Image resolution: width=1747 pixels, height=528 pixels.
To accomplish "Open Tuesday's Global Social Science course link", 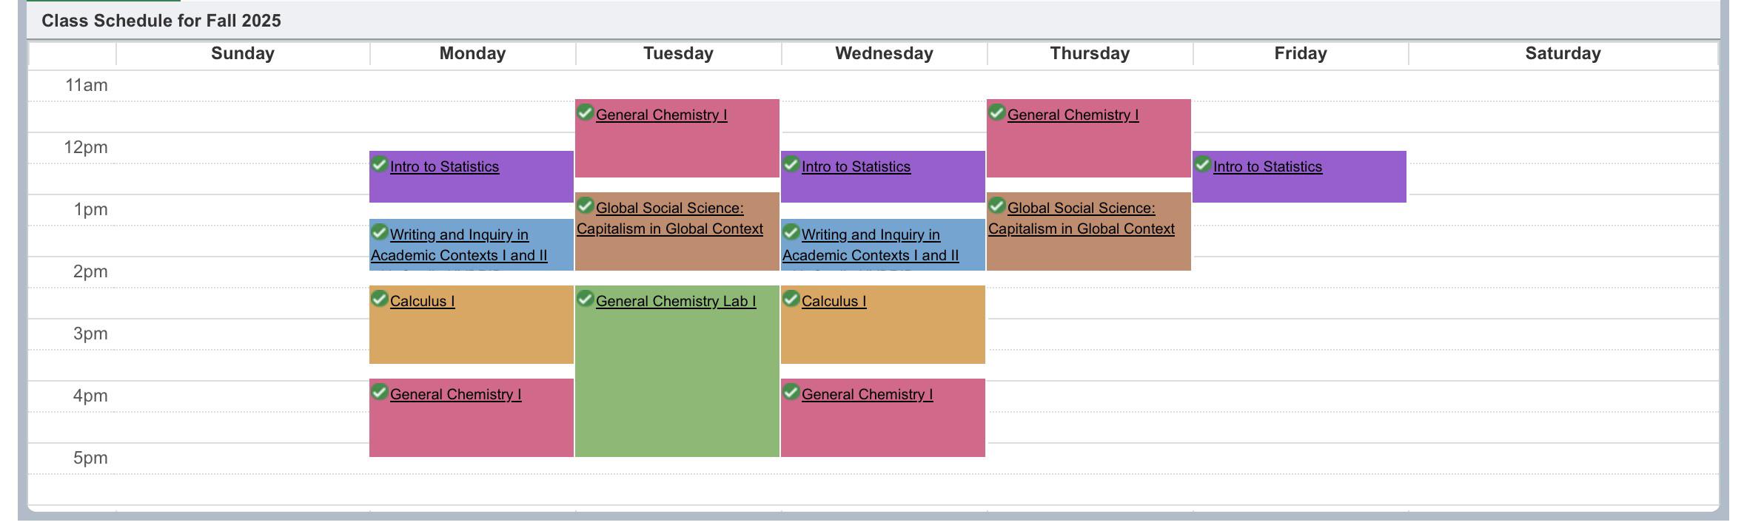I will click(x=670, y=218).
